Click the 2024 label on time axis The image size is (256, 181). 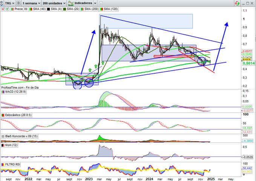point(149,179)
